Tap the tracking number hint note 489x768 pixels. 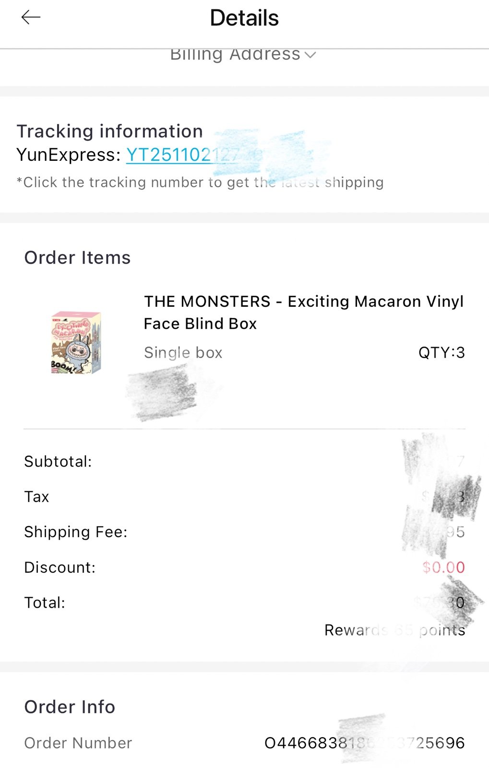200,182
